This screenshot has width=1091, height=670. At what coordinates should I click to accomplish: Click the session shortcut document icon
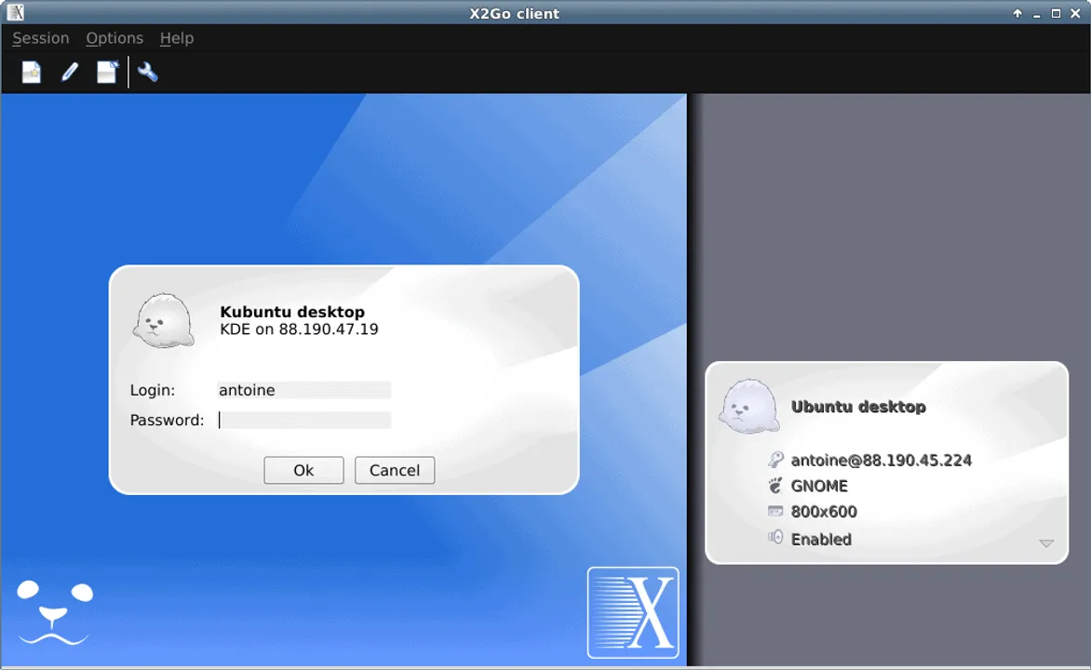click(x=107, y=72)
